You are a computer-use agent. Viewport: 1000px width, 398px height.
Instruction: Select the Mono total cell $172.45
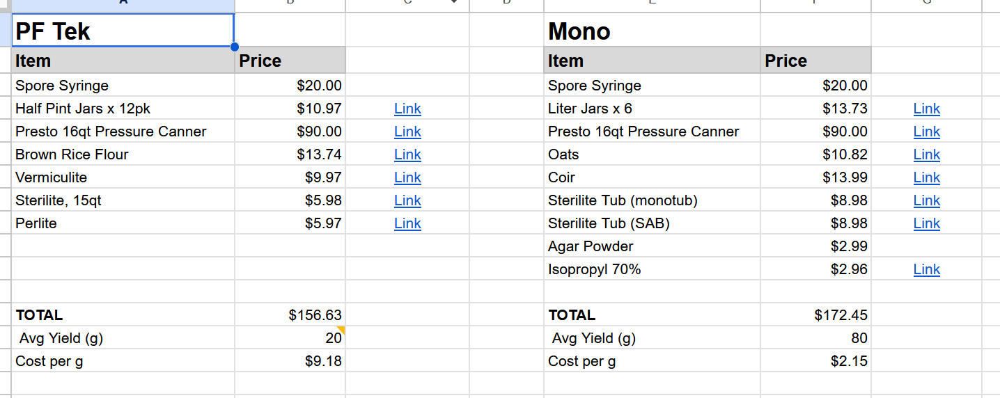coord(815,315)
